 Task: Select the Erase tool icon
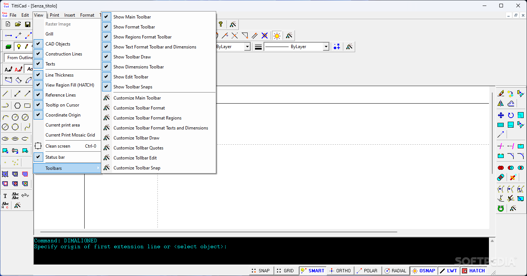(501, 94)
